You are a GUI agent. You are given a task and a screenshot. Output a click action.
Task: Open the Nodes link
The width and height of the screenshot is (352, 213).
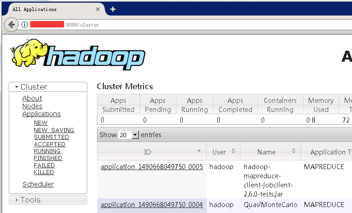32,106
